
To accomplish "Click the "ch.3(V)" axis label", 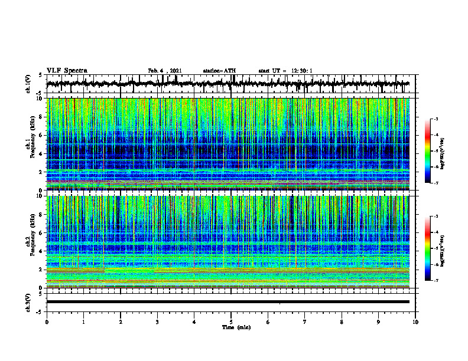I will [x=28, y=303].
